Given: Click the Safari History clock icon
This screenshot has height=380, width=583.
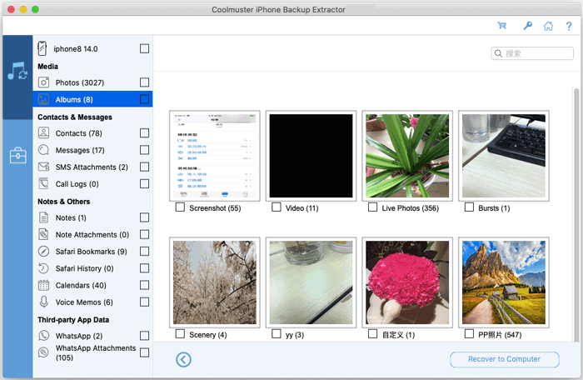Looking at the screenshot, I should tap(43, 268).
